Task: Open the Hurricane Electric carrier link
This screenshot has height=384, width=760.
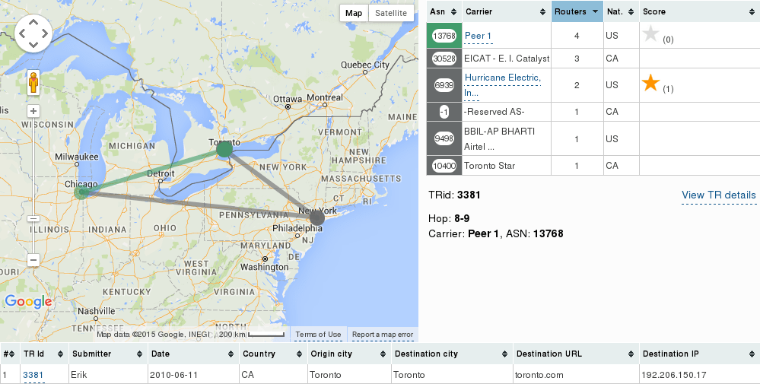Action: tap(502, 84)
